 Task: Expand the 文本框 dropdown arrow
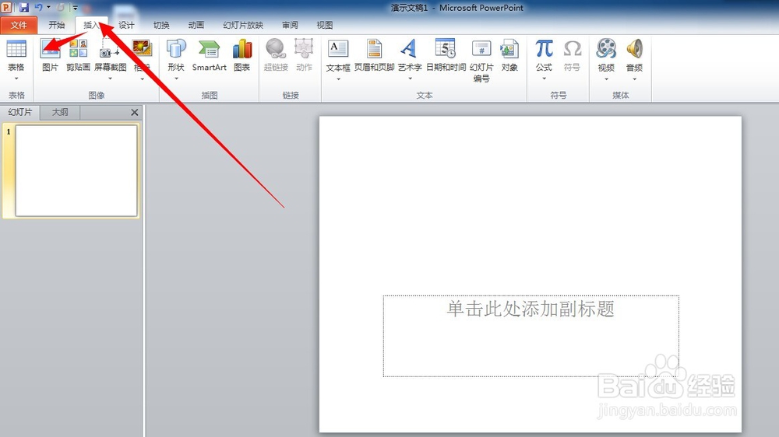point(338,79)
